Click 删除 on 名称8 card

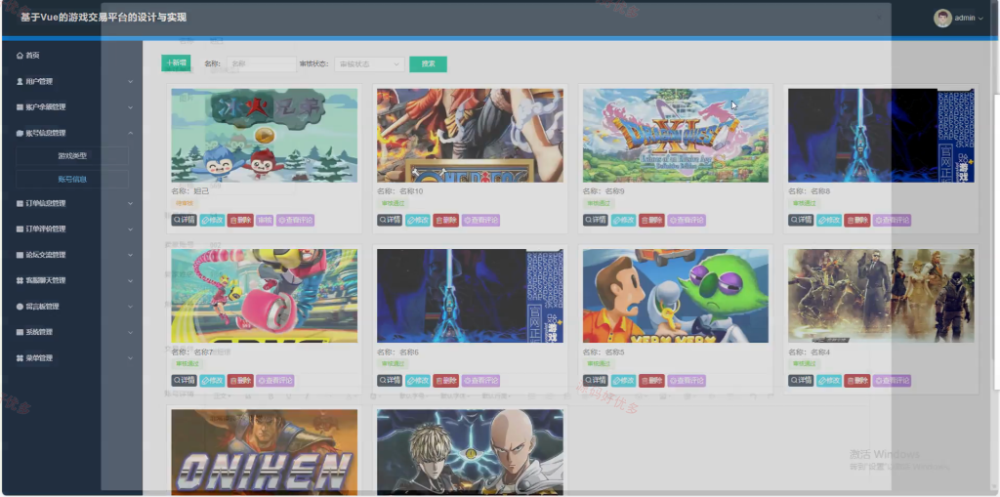857,220
